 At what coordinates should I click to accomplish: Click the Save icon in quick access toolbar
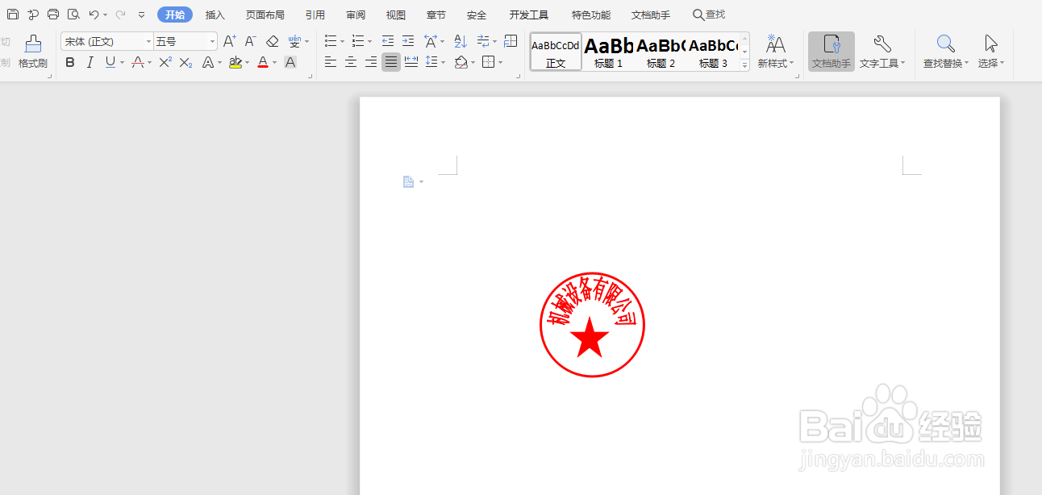click(13, 15)
